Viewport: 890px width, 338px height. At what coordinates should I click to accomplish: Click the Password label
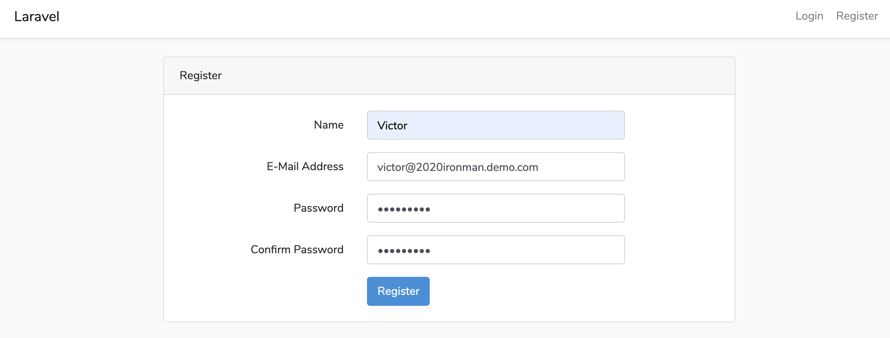[318, 208]
